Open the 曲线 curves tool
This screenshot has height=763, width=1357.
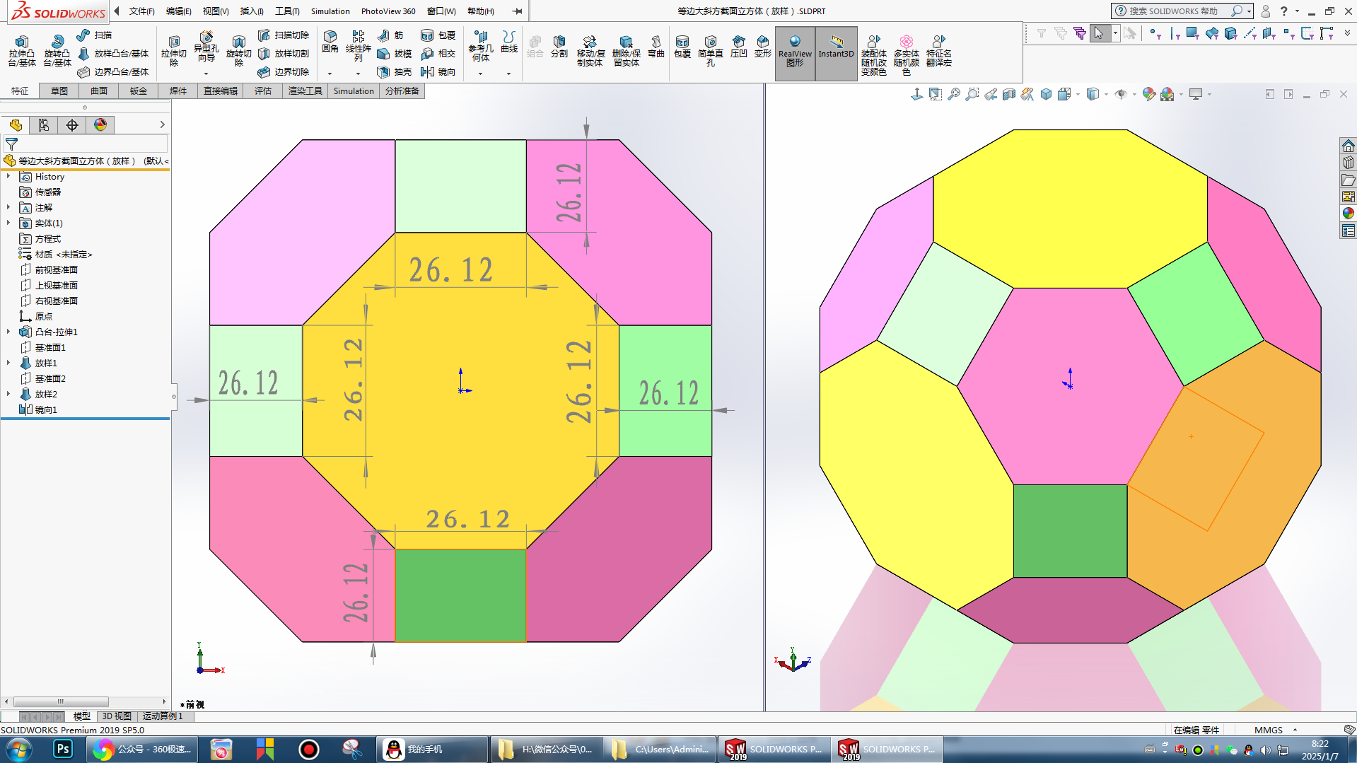coord(509,42)
